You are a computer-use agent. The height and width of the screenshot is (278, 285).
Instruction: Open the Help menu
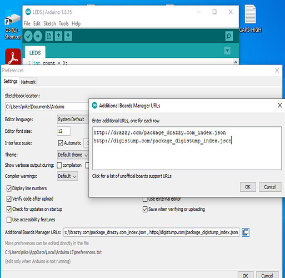pos(76,24)
